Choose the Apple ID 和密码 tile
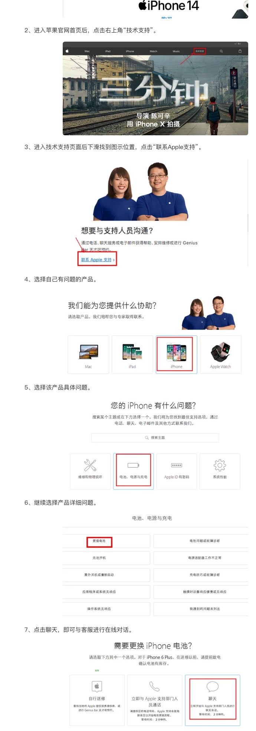Image resolution: width=256 pixels, height=731 pixels. tap(177, 471)
